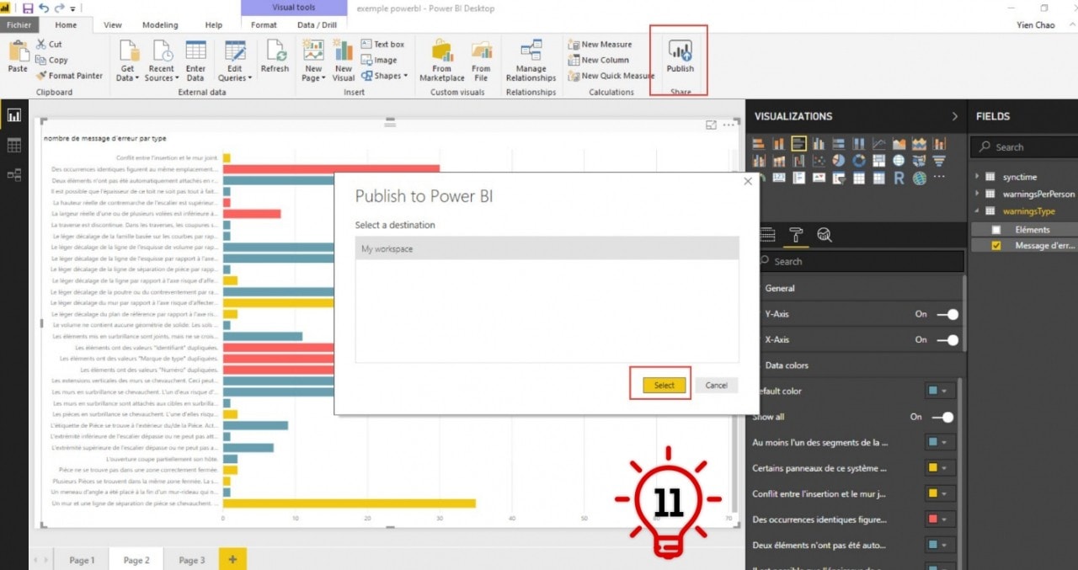Screen dimensions: 1078x570
Task: Open Manage Relationships tool
Action: coord(531,60)
